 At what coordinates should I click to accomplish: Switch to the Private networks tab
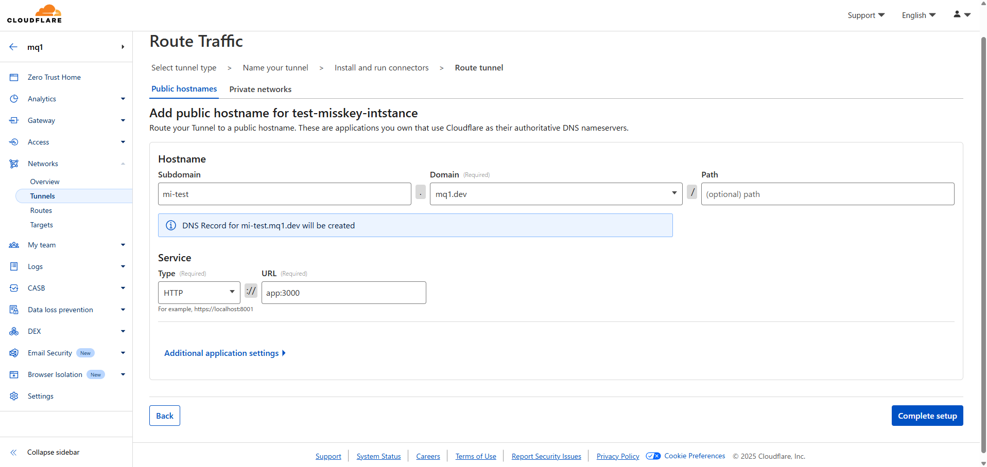(261, 89)
